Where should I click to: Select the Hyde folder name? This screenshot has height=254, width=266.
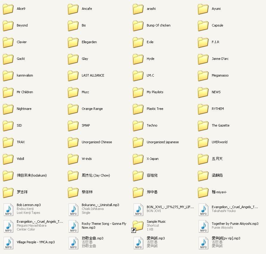[151, 59]
